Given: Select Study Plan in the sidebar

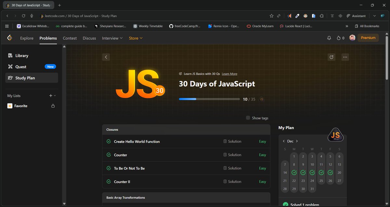Looking at the screenshot, I should tap(32, 78).
